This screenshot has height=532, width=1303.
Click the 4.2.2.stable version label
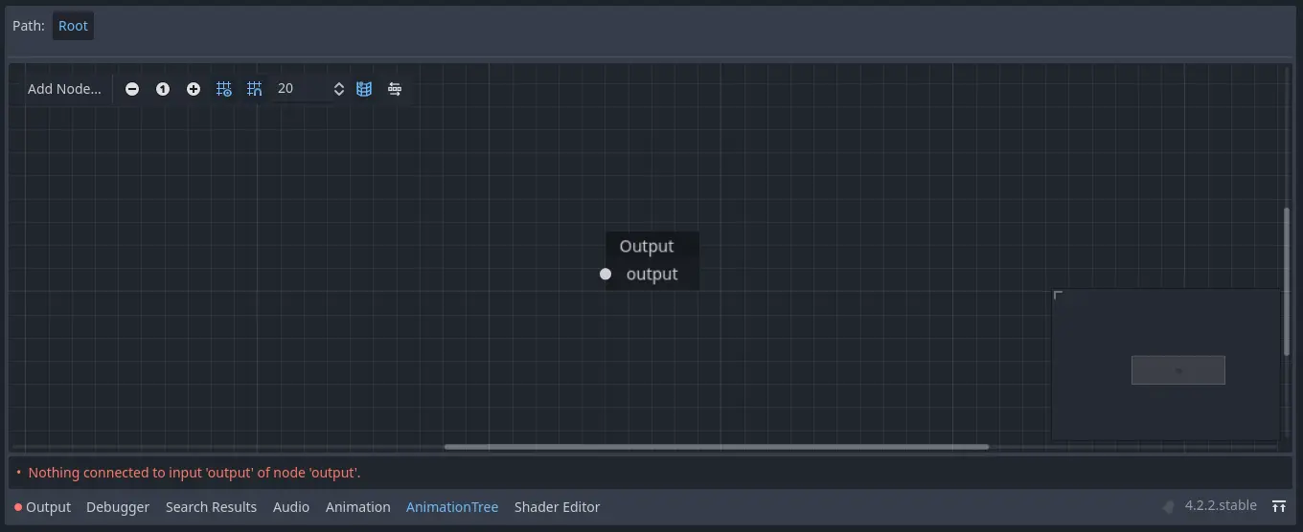(x=1220, y=506)
